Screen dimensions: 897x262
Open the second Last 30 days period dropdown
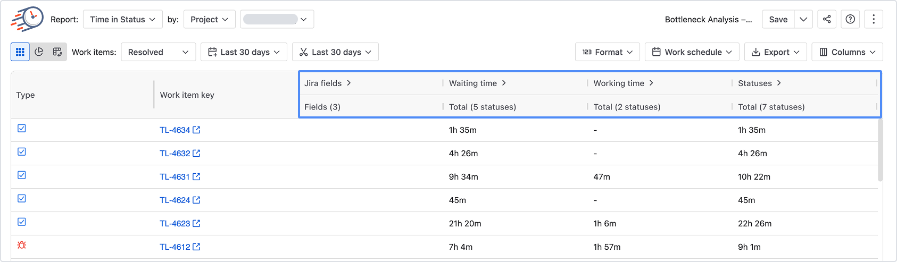click(x=335, y=52)
